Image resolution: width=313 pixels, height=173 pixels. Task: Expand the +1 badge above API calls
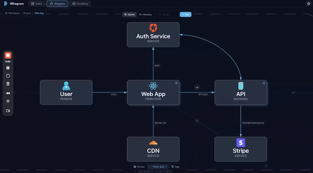click(197, 88)
